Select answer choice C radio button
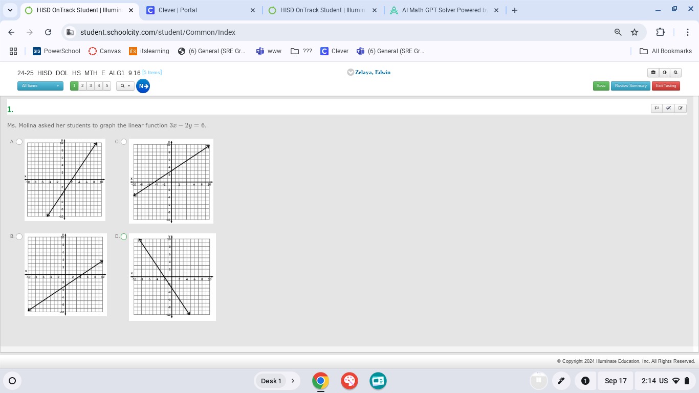 (x=124, y=142)
